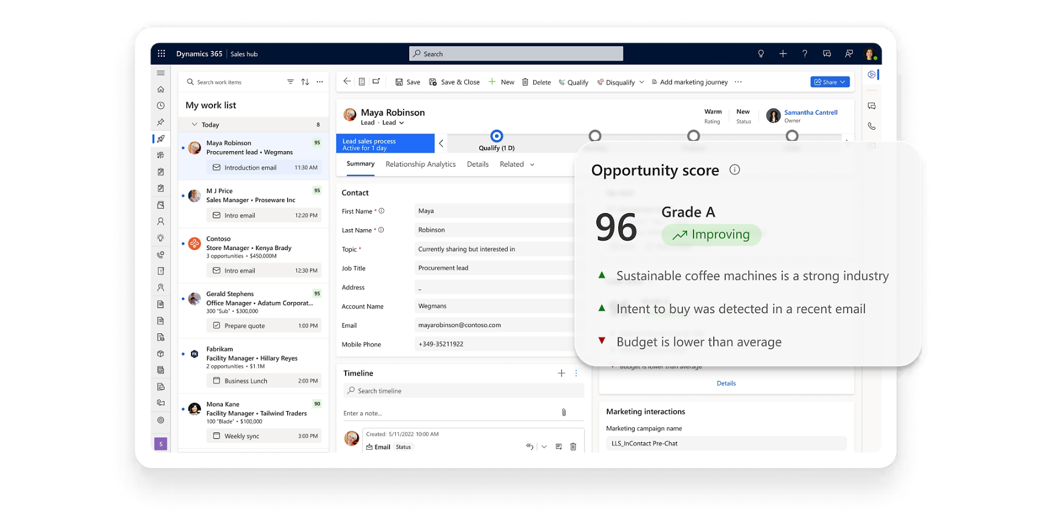1042x521 pixels.
Task: Open the Business Lunch activity for Fabrikam
Action: click(264, 380)
